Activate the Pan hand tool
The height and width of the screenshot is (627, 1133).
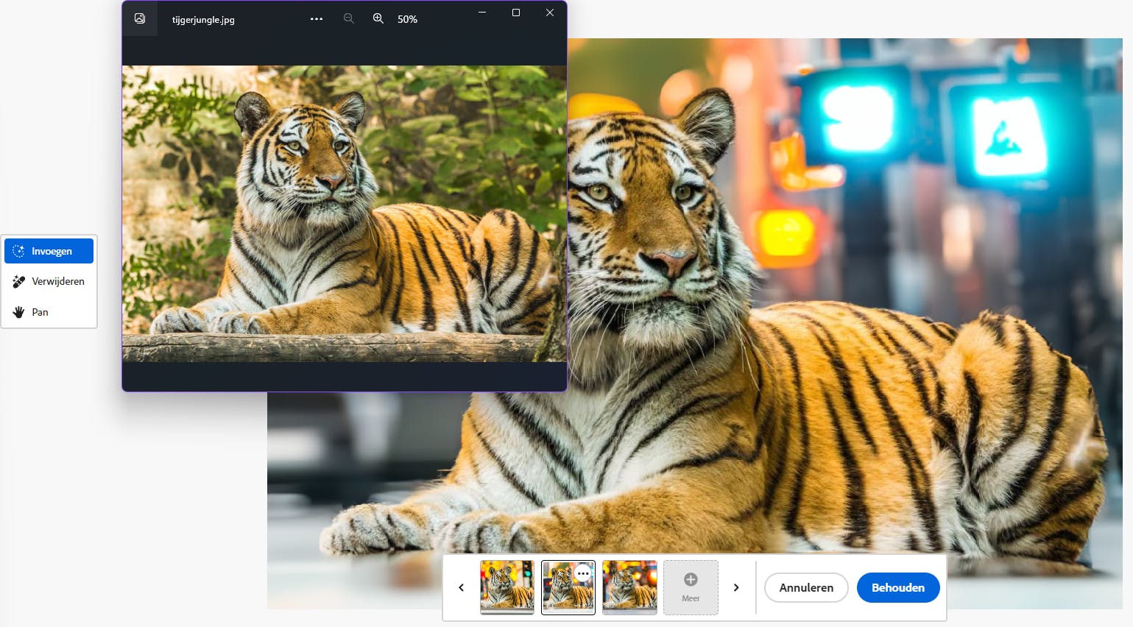(x=49, y=312)
